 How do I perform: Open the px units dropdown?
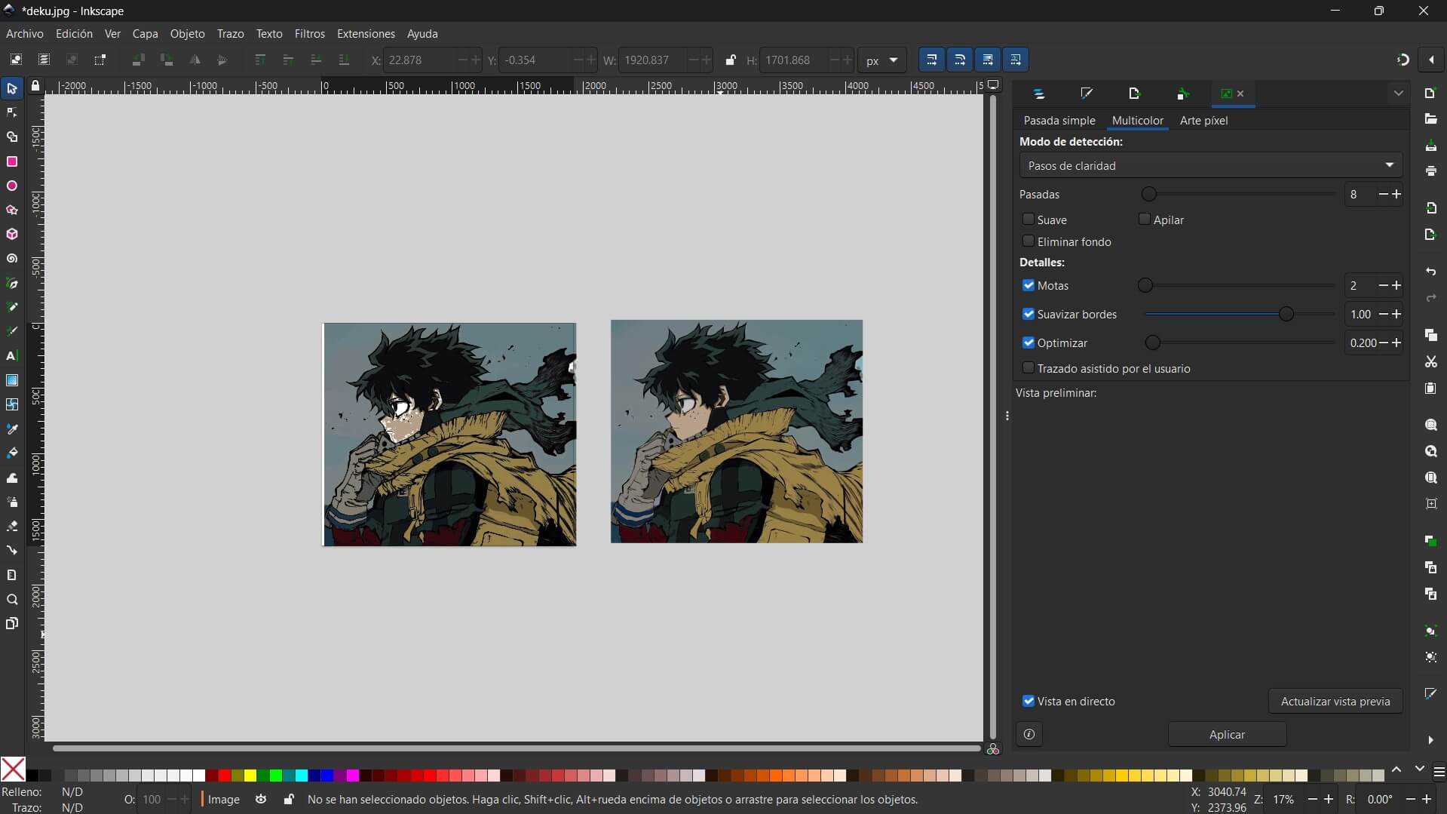881,60
